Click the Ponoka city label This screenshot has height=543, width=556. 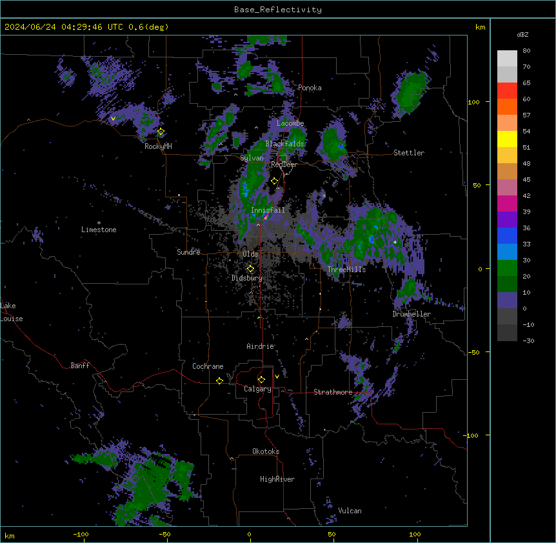310,88
